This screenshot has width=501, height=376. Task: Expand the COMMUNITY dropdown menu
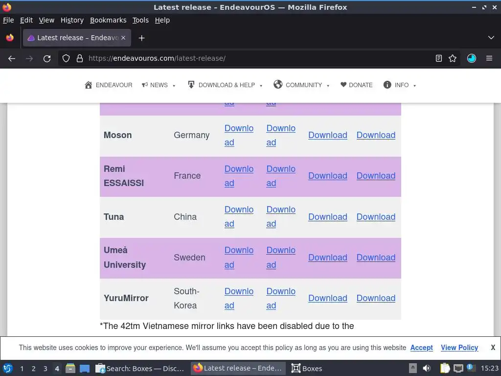pyautogui.click(x=301, y=85)
